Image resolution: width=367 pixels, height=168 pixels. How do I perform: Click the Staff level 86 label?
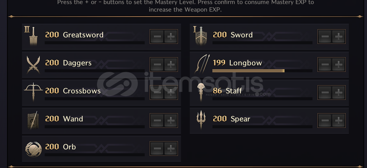click(217, 91)
